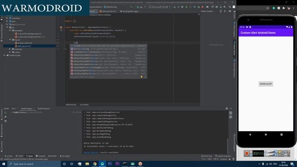Viewport: 297px width, 167px height.
Task: Open Task View on taskbar
Action: click(x=72, y=164)
